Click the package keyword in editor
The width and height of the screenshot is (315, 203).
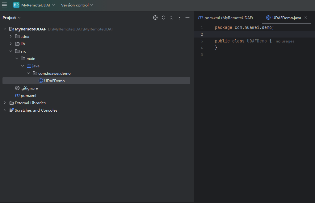click(223, 28)
